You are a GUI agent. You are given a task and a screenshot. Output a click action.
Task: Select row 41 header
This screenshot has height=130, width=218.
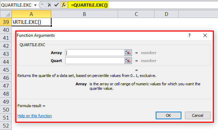6,38
